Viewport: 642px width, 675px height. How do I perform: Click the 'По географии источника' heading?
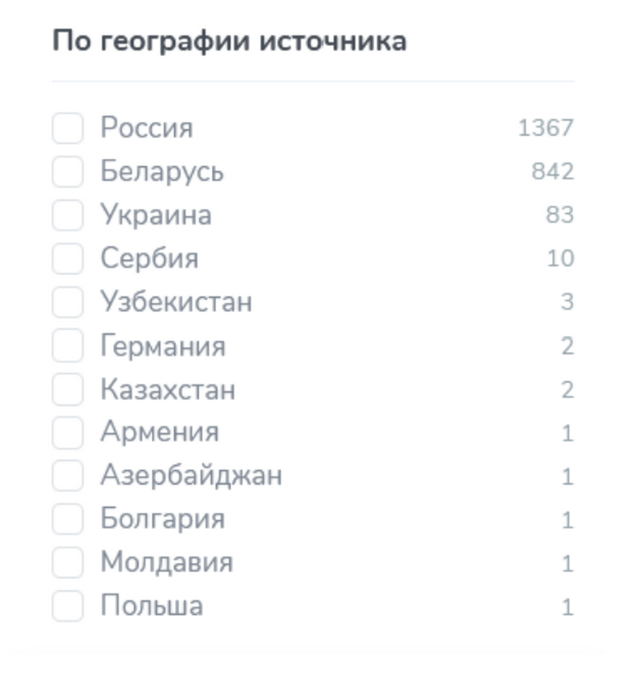pos(230,42)
